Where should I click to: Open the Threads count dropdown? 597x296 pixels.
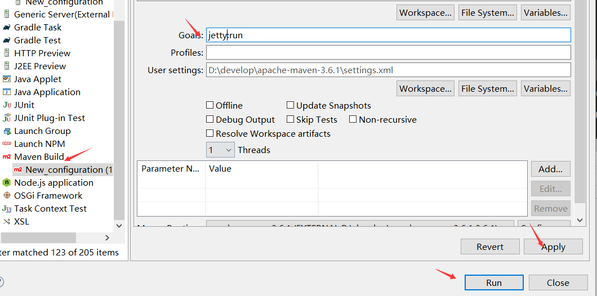[x=220, y=150]
